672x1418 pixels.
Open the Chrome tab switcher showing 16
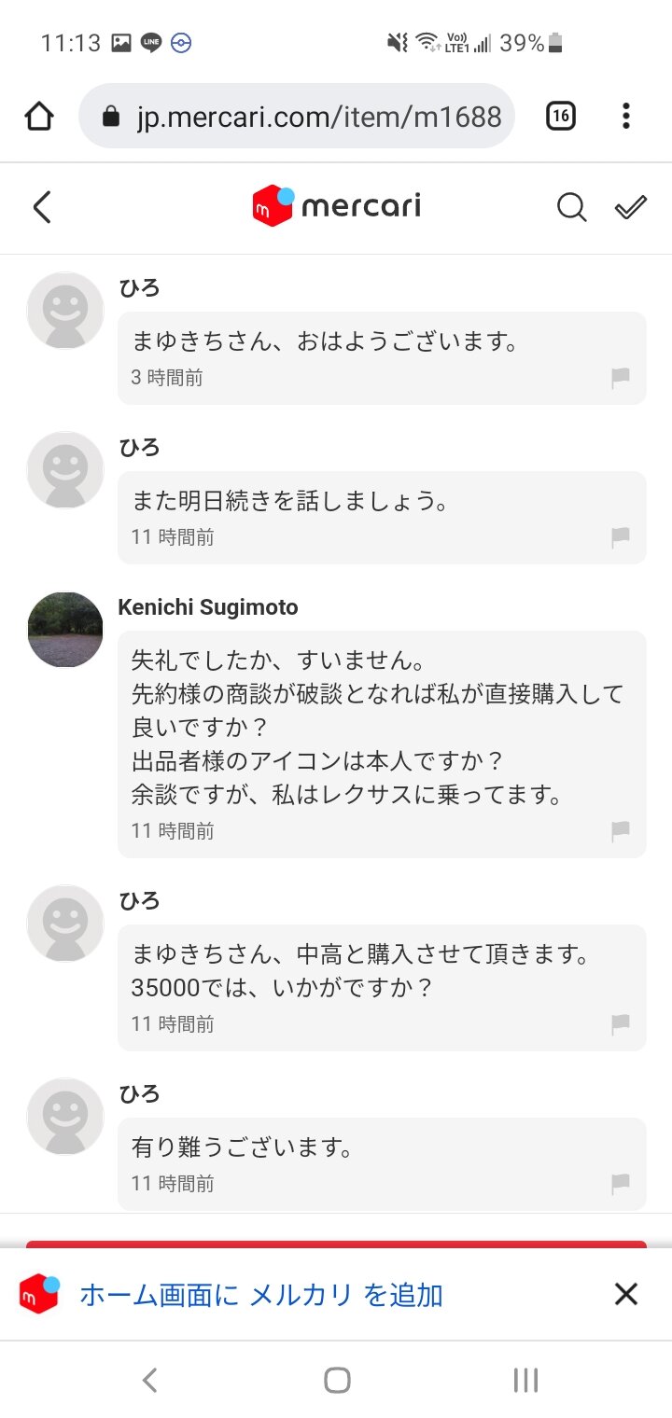(560, 117)
